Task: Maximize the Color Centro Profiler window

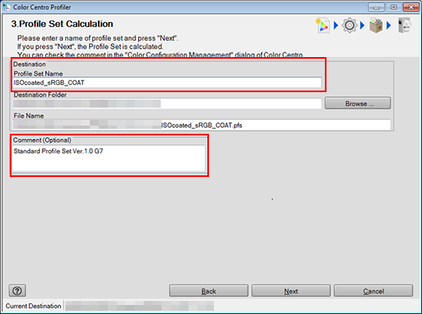Action: pos(393,7)
